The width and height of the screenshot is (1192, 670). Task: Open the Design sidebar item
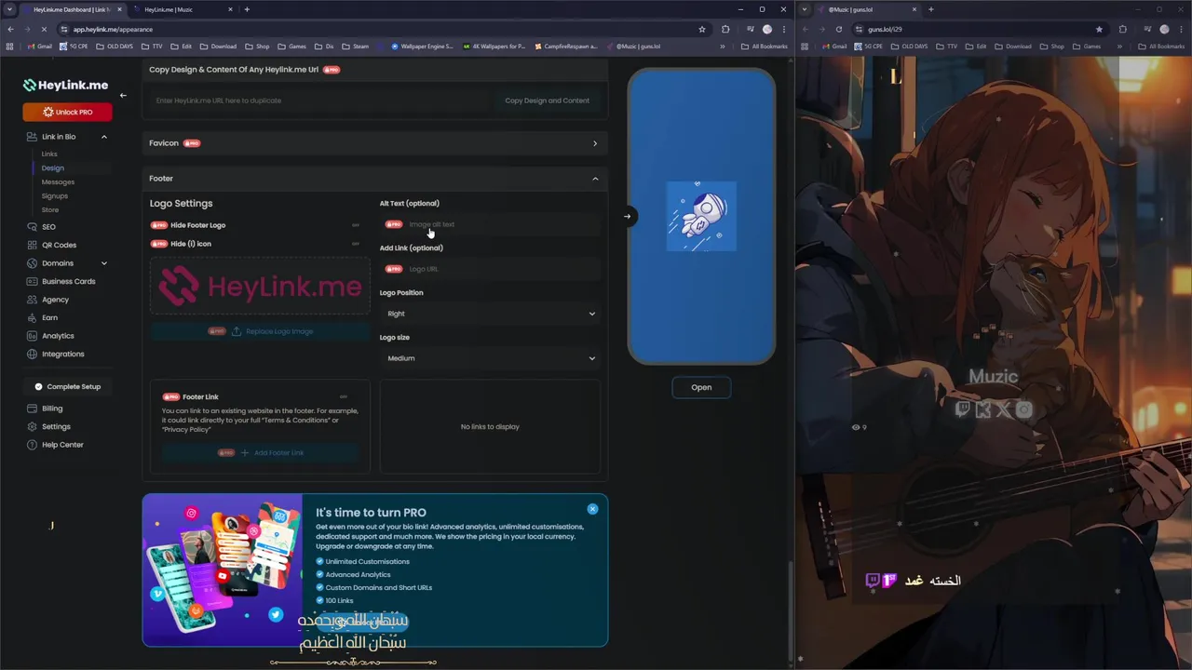(x=52, y=167)
